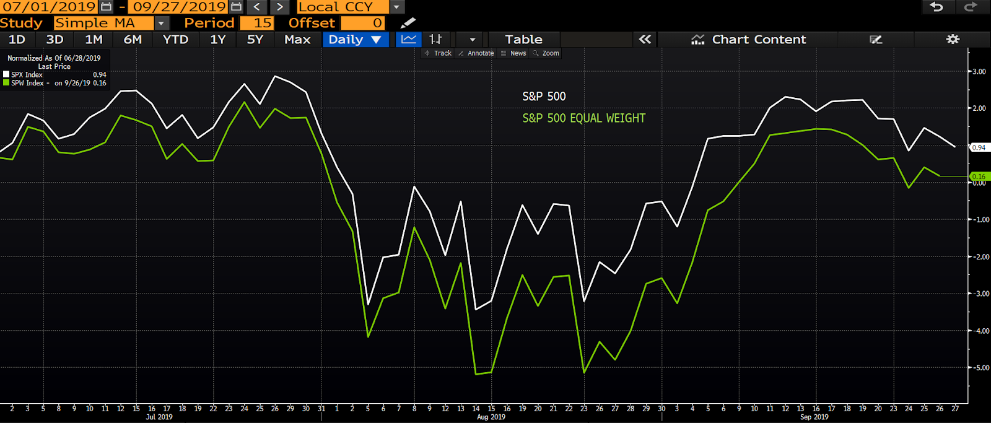Click the S&P 500 chart annotation

[x=544, y=97]
